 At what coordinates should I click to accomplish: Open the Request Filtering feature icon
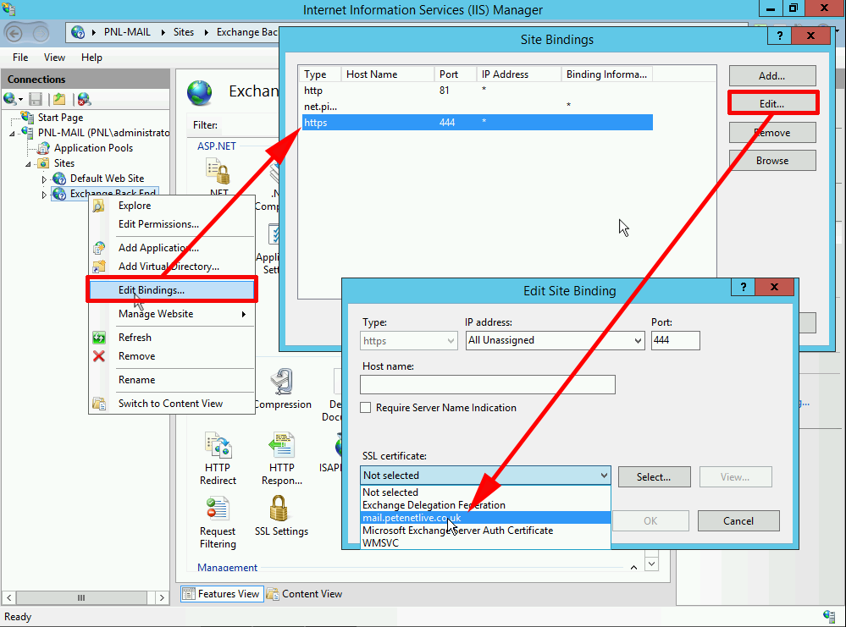(218, 509)
